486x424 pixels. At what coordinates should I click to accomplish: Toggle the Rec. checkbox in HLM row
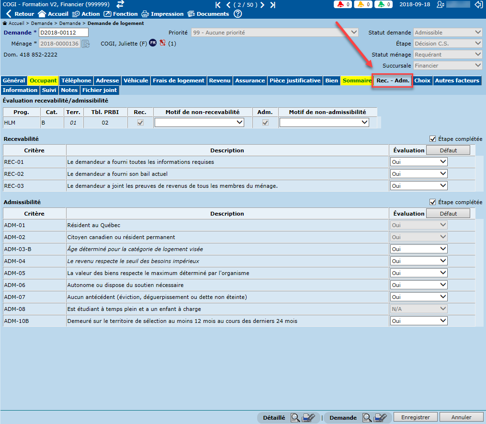[140, 123]
